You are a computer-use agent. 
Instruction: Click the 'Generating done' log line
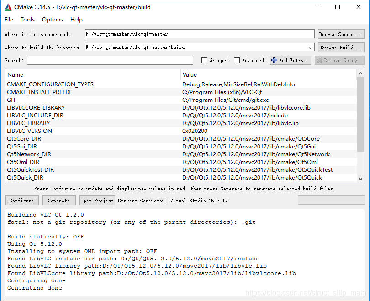click(x=35, y=288)
